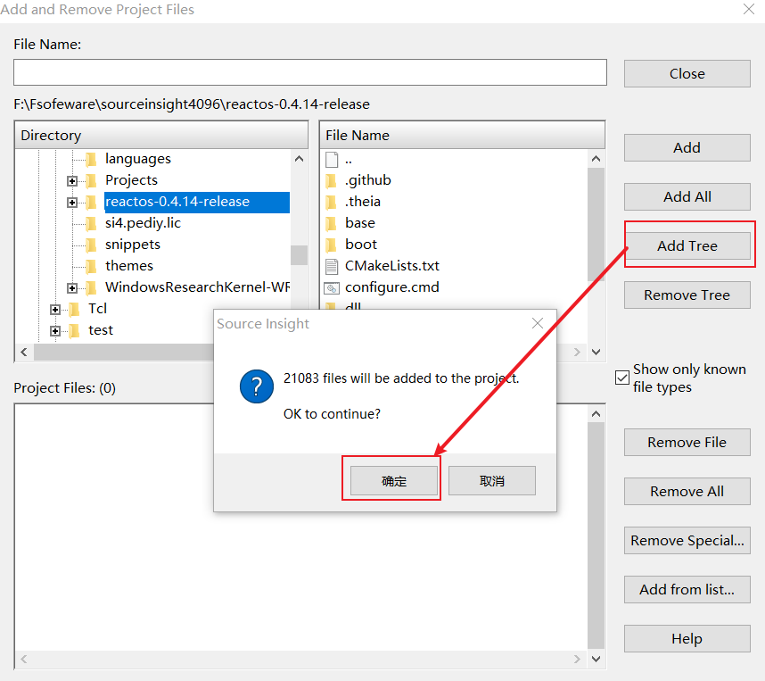Click the themes folder icon
The height and width of the screenshot is (681, 765).
pos(91,266)
